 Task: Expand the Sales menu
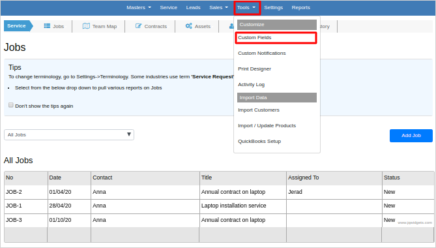218,8
